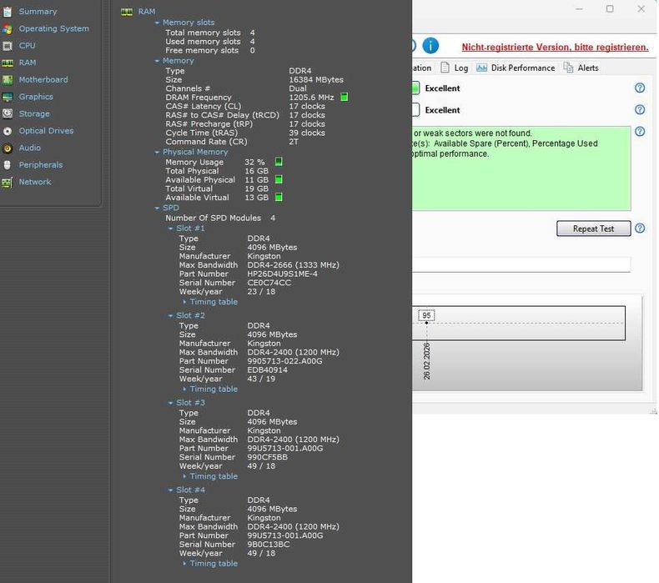Select the Audio speaker icon
659x583 pixels.
(x=8, y=148)
